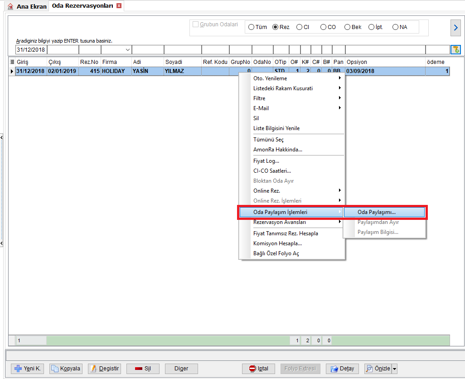The height and width of the screenshot is (379, 465).
Task: Sort by Rez.No column header
Action: pyautogui.click(x=90, y=62)
